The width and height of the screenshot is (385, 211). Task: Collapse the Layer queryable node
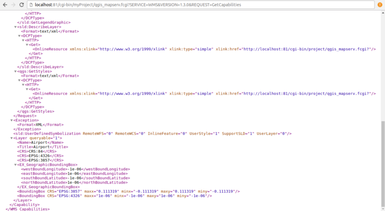12,138
